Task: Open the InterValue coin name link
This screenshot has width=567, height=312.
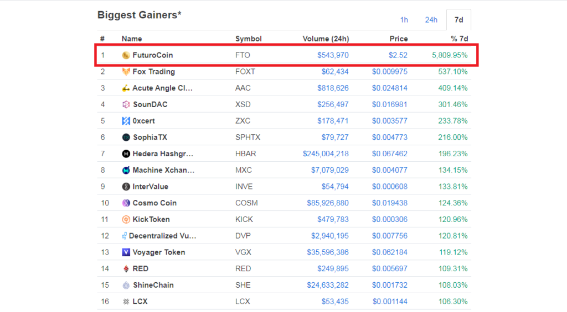Action: 150,187
